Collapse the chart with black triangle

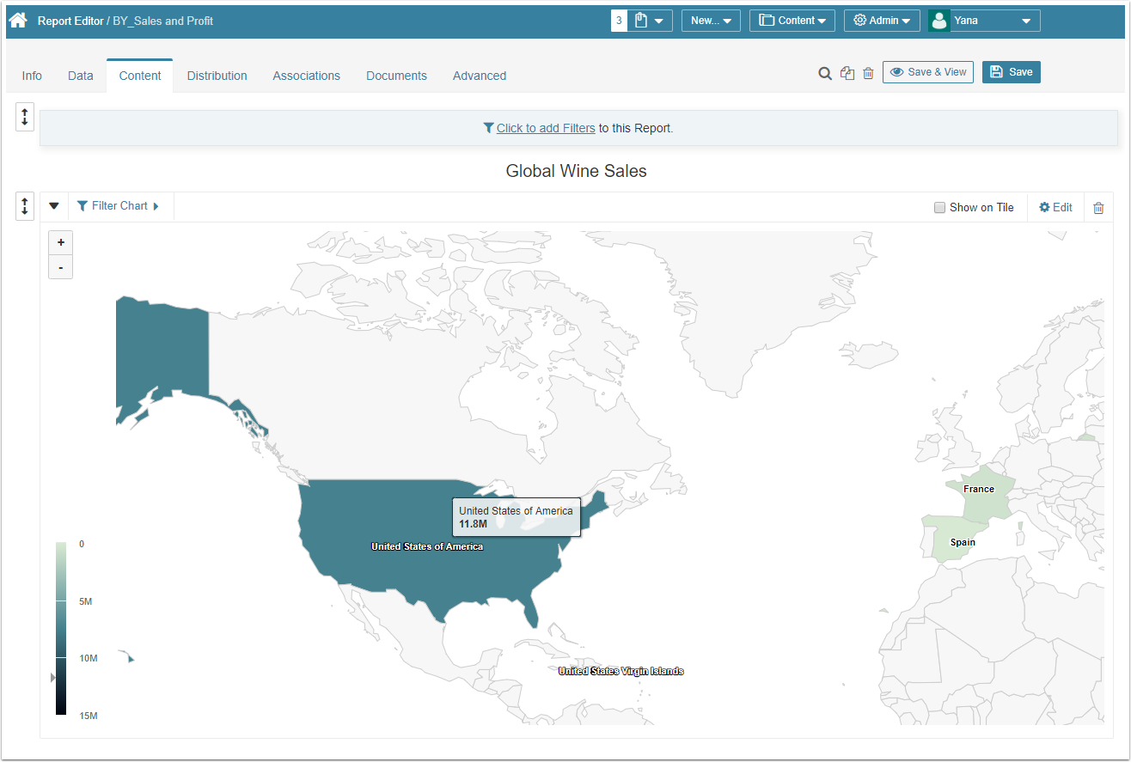coord(54,206)
